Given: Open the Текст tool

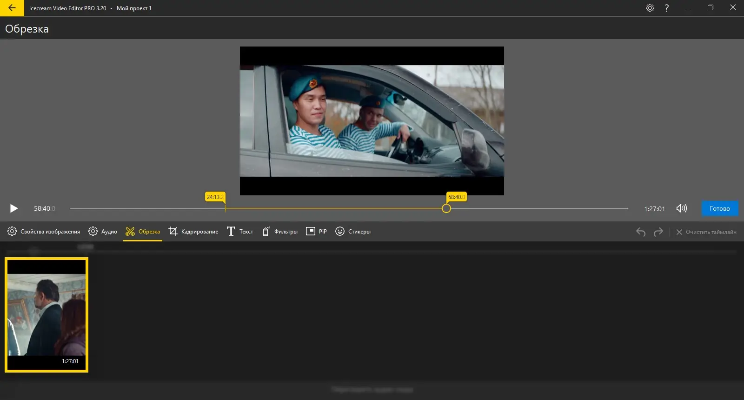Looking at the screenshot, I should click(x=240, y=232).
